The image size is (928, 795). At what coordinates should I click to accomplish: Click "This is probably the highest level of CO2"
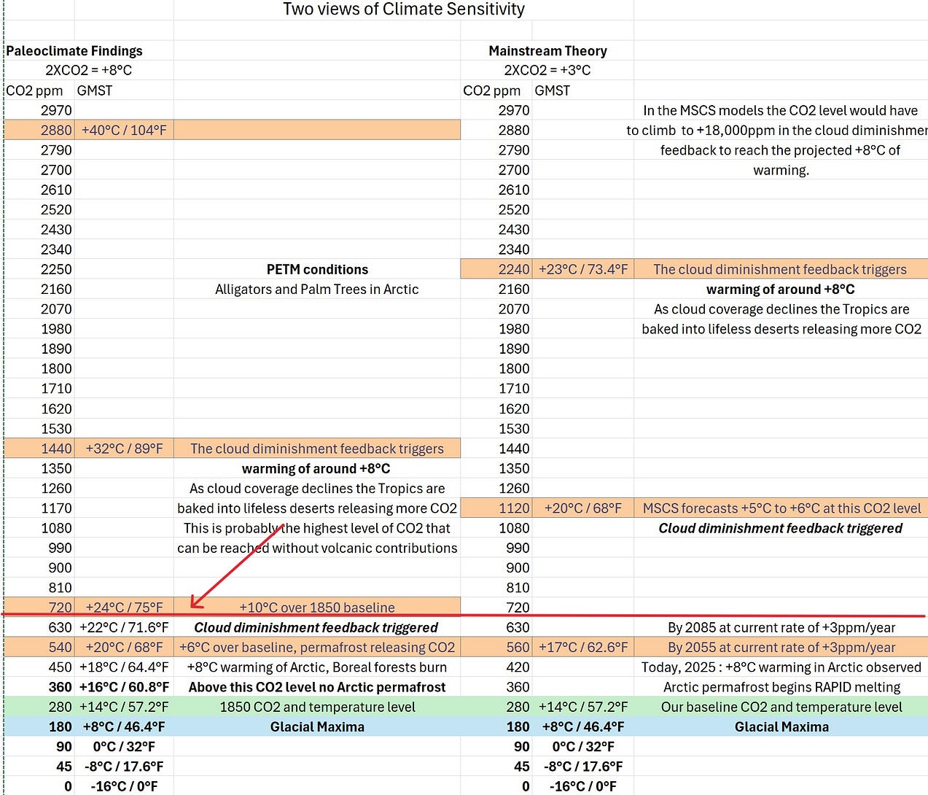pyautogui.click(x=317, y=528)
